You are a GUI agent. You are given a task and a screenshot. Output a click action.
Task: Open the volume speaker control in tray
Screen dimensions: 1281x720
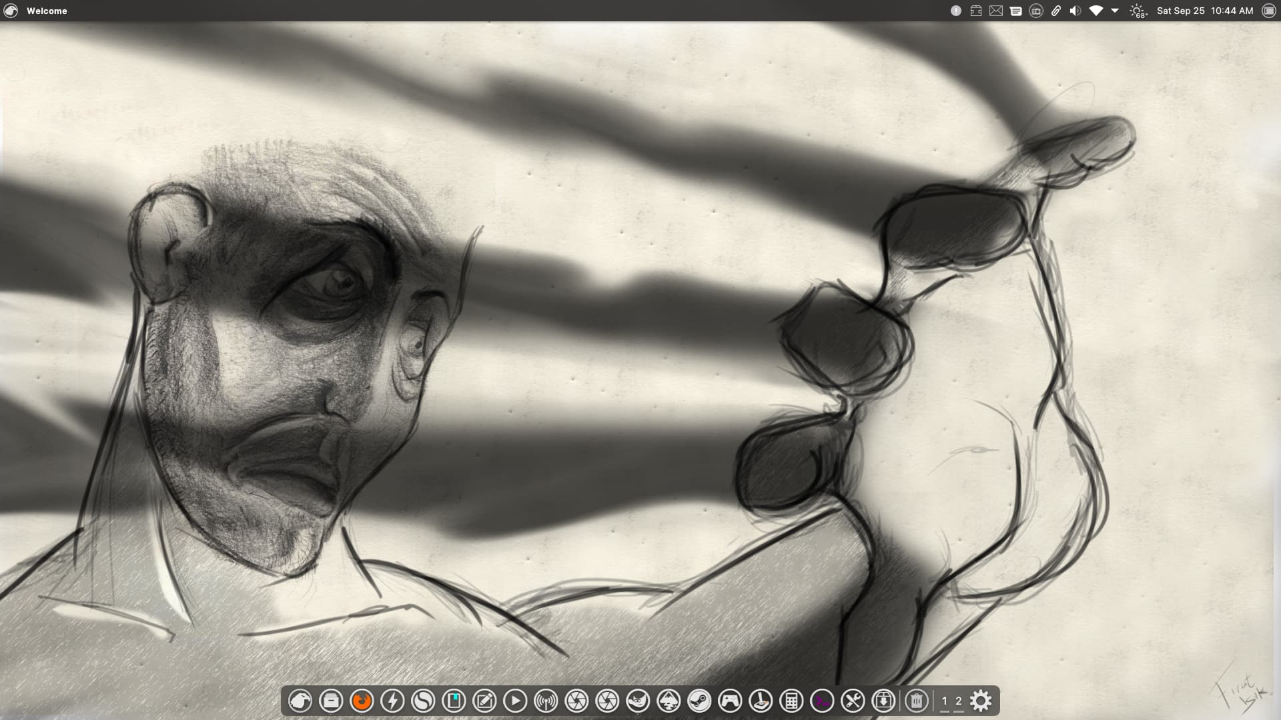point(1076,11)
